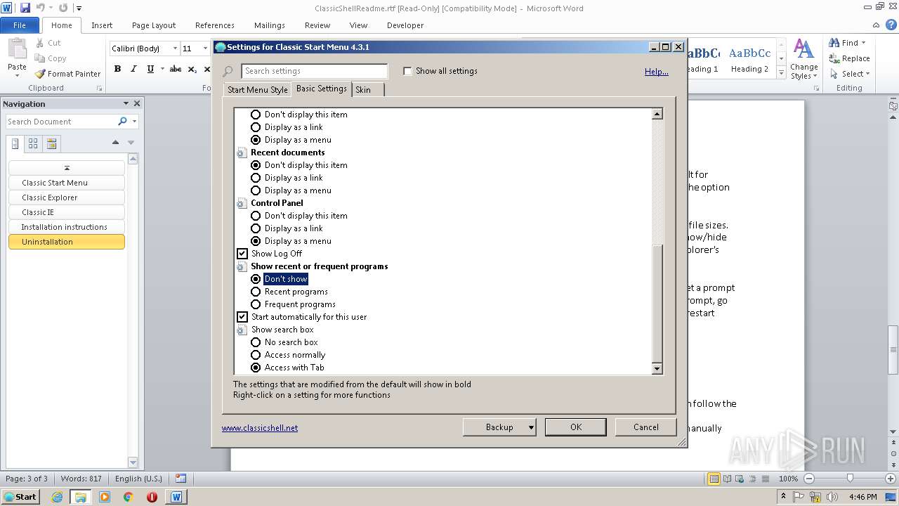Open search options dropdown beside Search Document
The height and width of the screenshot is (506, 899).
click(x=134, y=122)
